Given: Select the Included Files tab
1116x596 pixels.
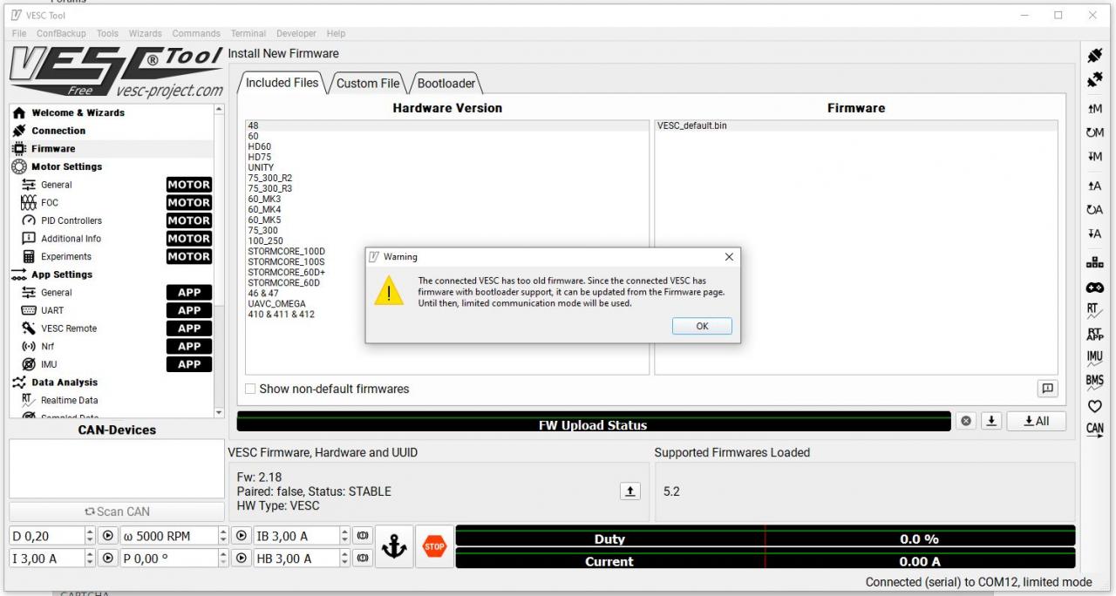Looking at the screenshot, I should click(282, 82).
